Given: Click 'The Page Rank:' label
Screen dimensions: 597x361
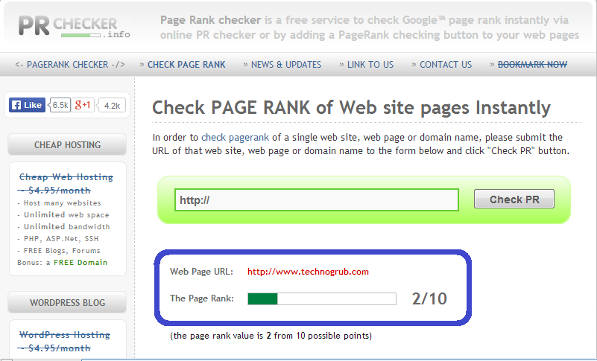Looking at the screenshot, I should [202, 298].
